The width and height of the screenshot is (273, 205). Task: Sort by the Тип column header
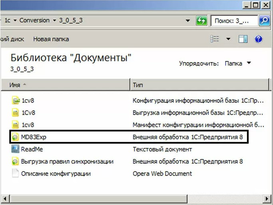point(138,85)
